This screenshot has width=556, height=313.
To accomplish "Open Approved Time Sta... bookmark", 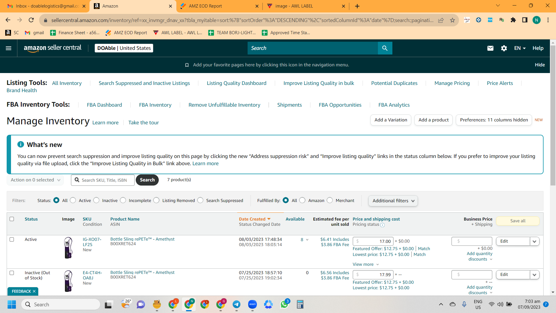I will click(286, 33).
